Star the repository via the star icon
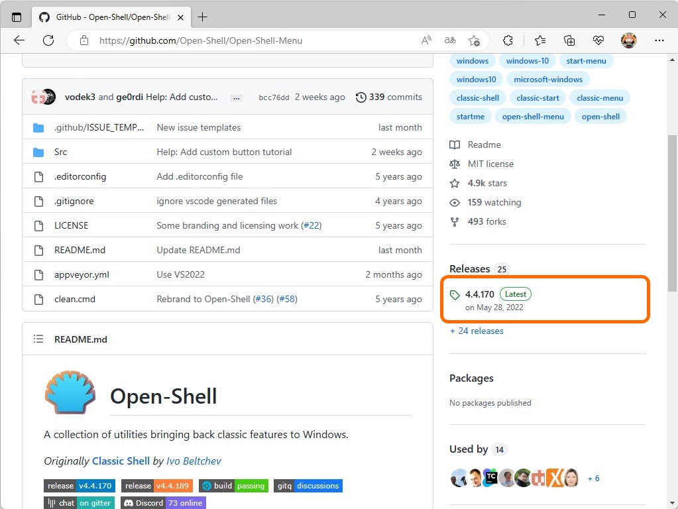Viewport: 678px width, 509px height. [455, 183]
